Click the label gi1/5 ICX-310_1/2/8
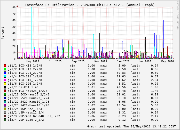Image resolution: width=180 pixels, height=130 pixels. (x=25, y=80)
